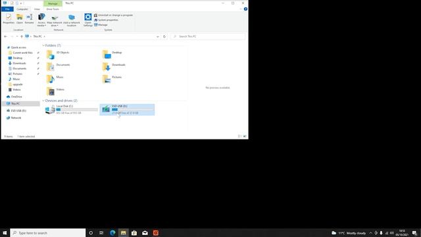Open Microsoft Store from taskbar

(x=134, y=232)
